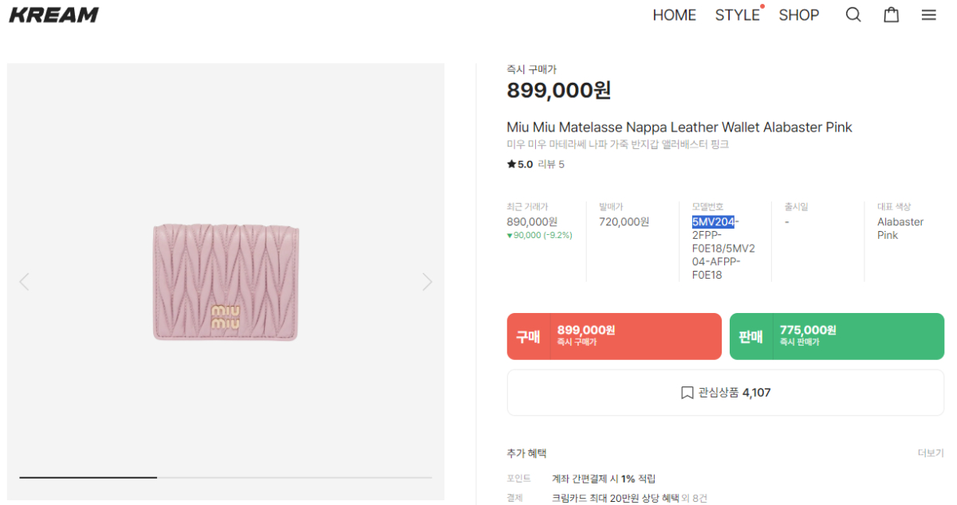Click the green 판매 sell button

[837, 336]
